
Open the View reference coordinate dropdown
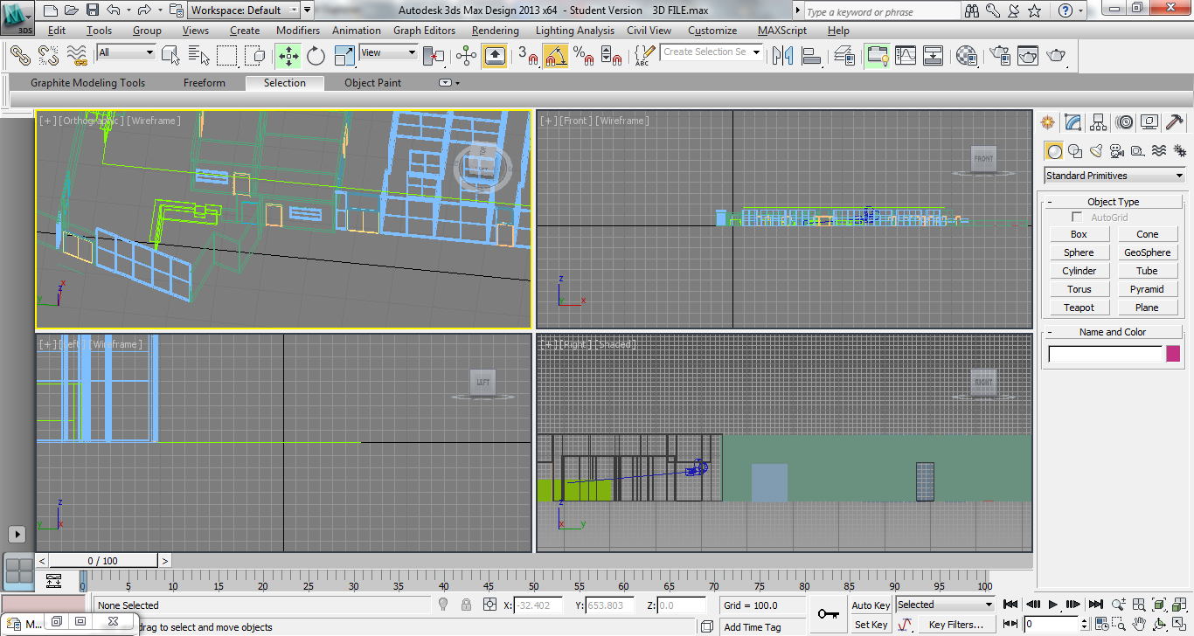(389, 52)
